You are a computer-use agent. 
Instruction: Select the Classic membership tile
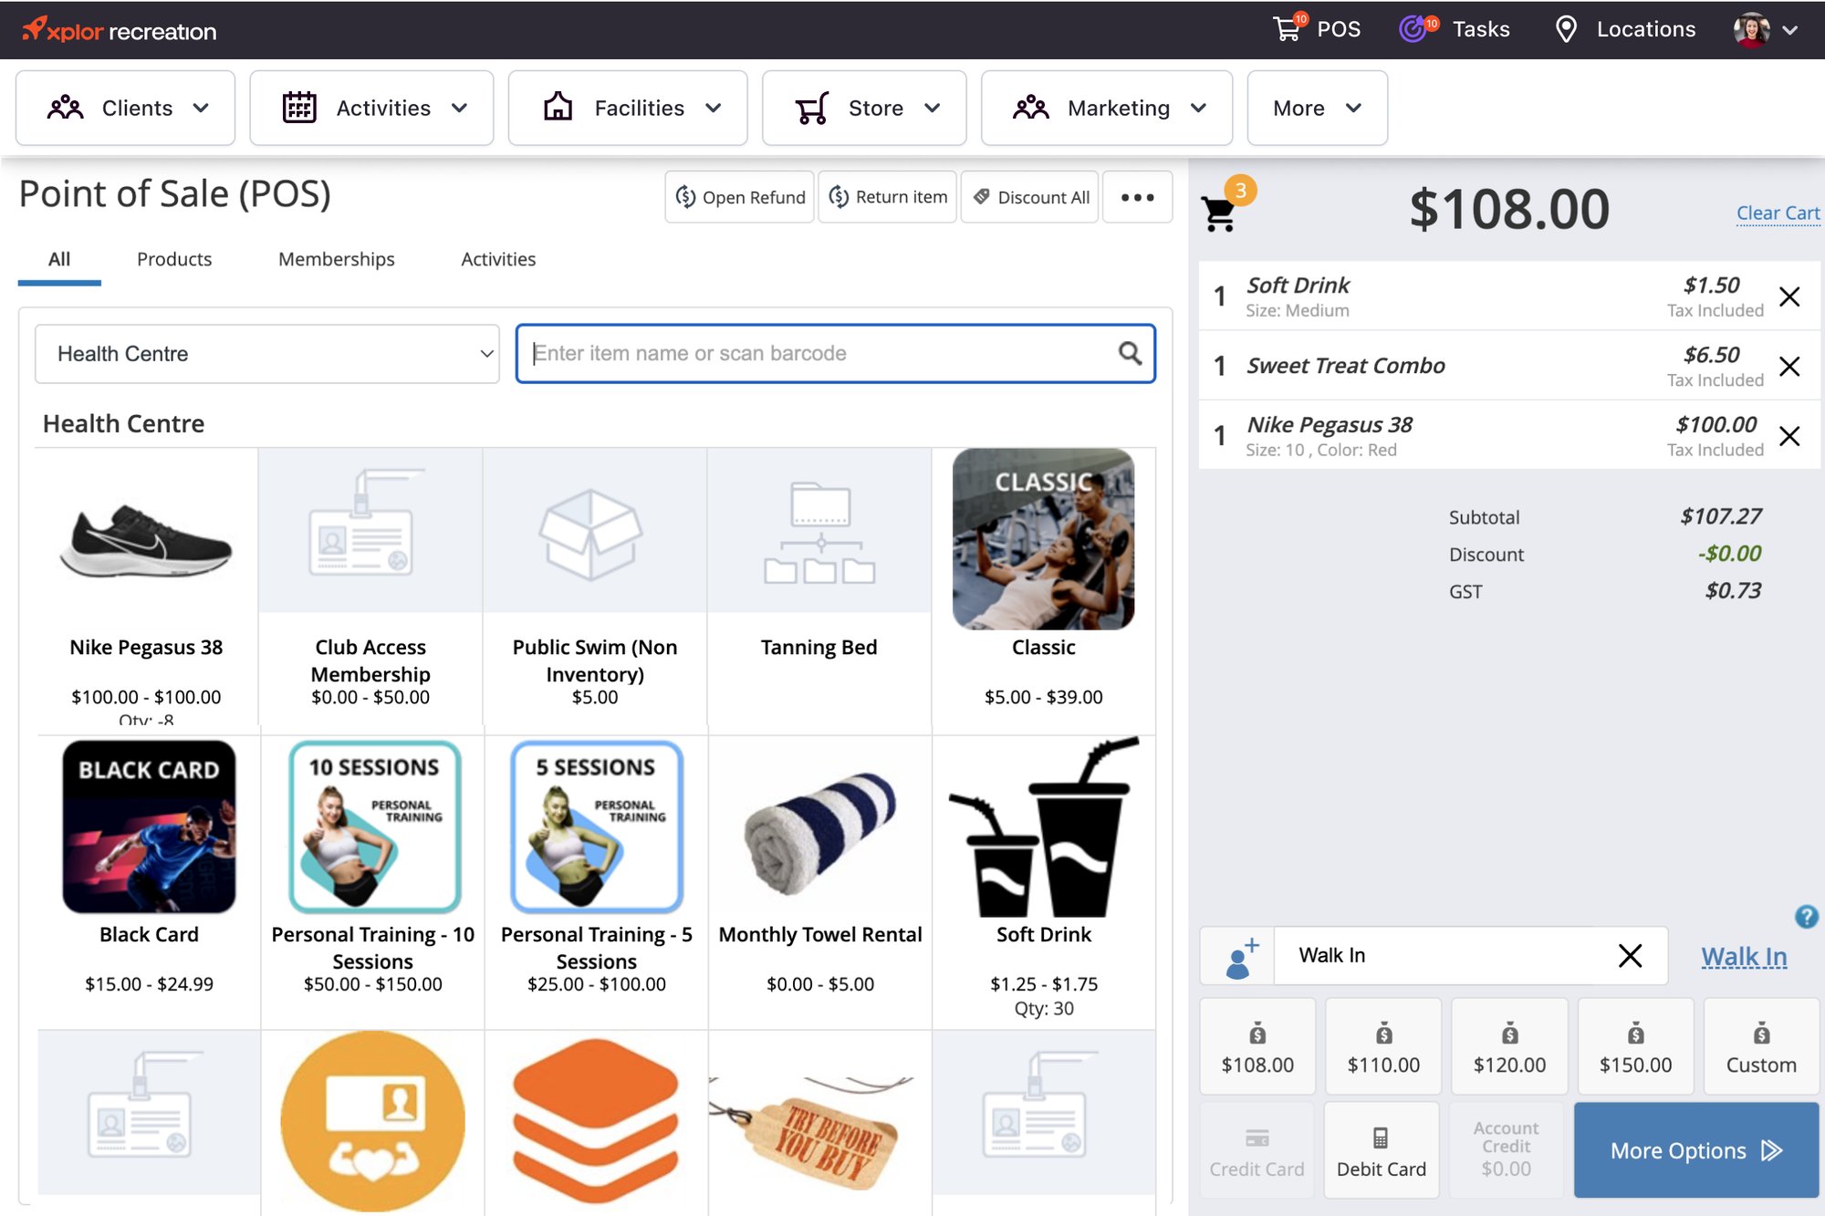(1044, 587)
